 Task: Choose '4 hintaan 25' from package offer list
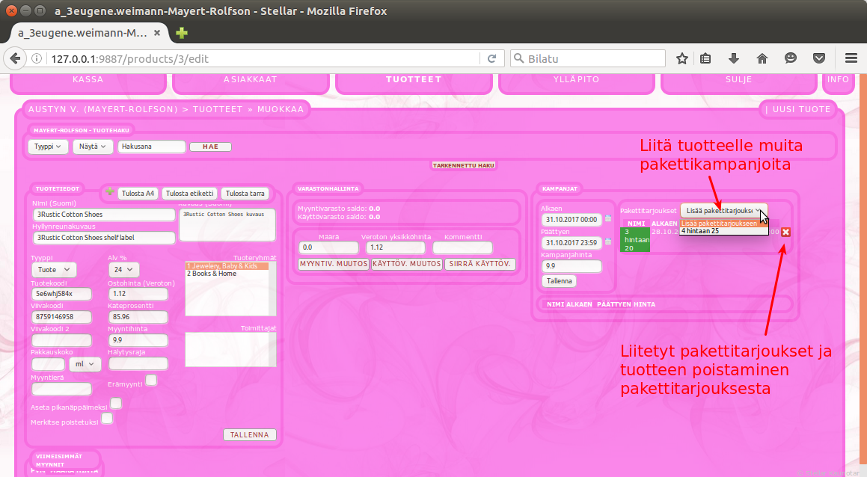point(700,231)
